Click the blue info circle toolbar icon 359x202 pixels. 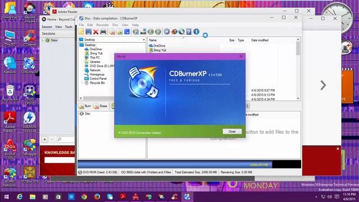196,31
